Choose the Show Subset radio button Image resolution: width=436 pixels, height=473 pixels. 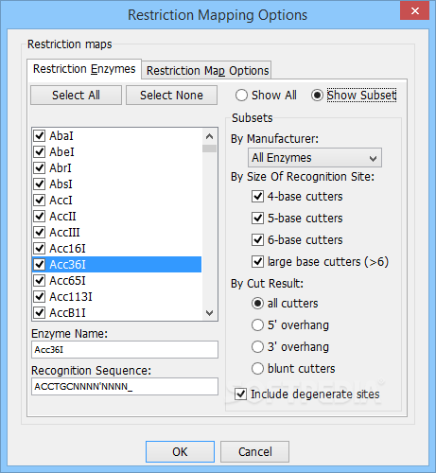coord(317,96)
